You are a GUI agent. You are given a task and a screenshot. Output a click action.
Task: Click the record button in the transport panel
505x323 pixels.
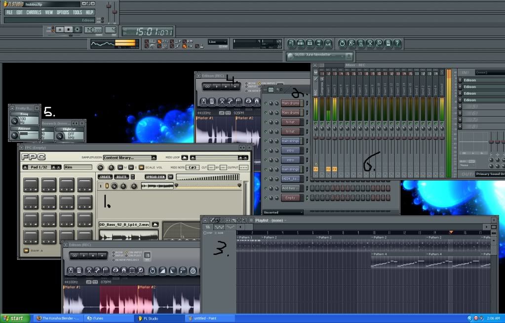pyautogui.click(x=78, y=30)
